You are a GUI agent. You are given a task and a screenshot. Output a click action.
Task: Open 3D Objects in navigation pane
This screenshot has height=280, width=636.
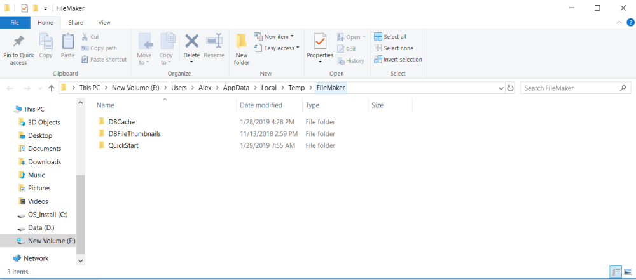[38, 123]
